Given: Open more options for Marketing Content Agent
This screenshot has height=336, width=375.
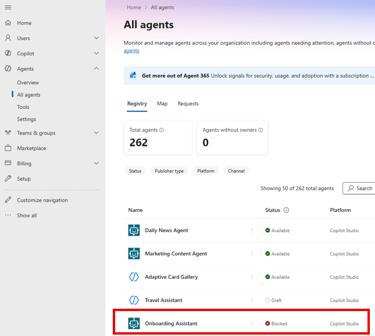Looking at the screenshot, I should [x=252, y=253].
